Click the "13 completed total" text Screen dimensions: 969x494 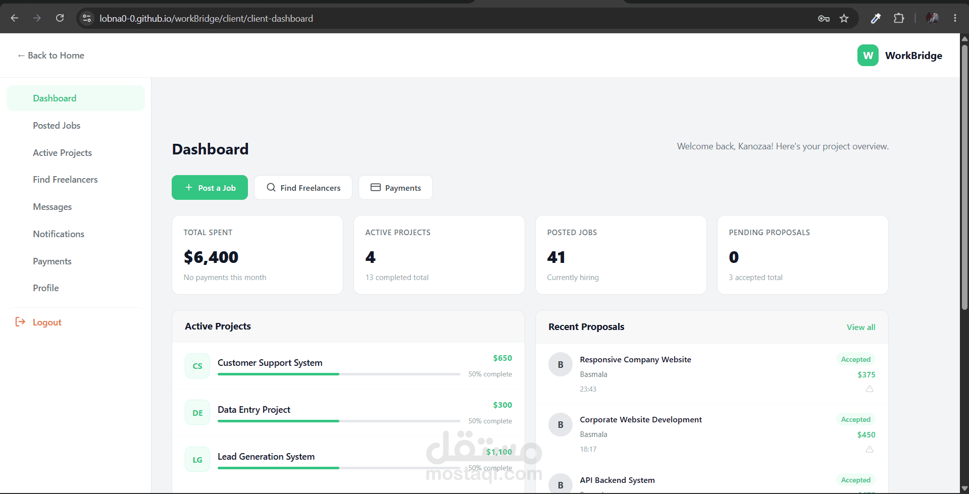pos(397,278)
